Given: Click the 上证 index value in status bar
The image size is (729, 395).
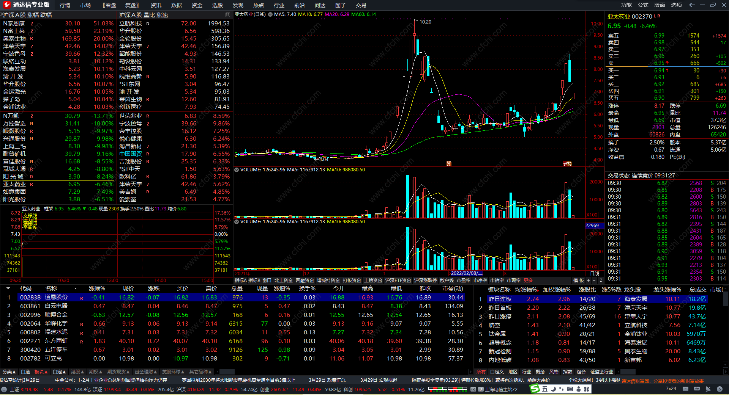Looking at the screenshot, I should point(29,389).
